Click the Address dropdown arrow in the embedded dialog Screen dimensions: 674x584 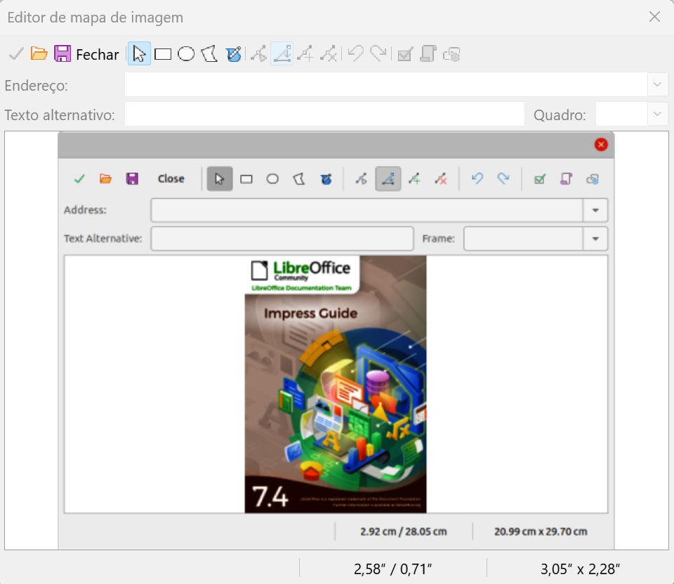(x=595, y=210)
